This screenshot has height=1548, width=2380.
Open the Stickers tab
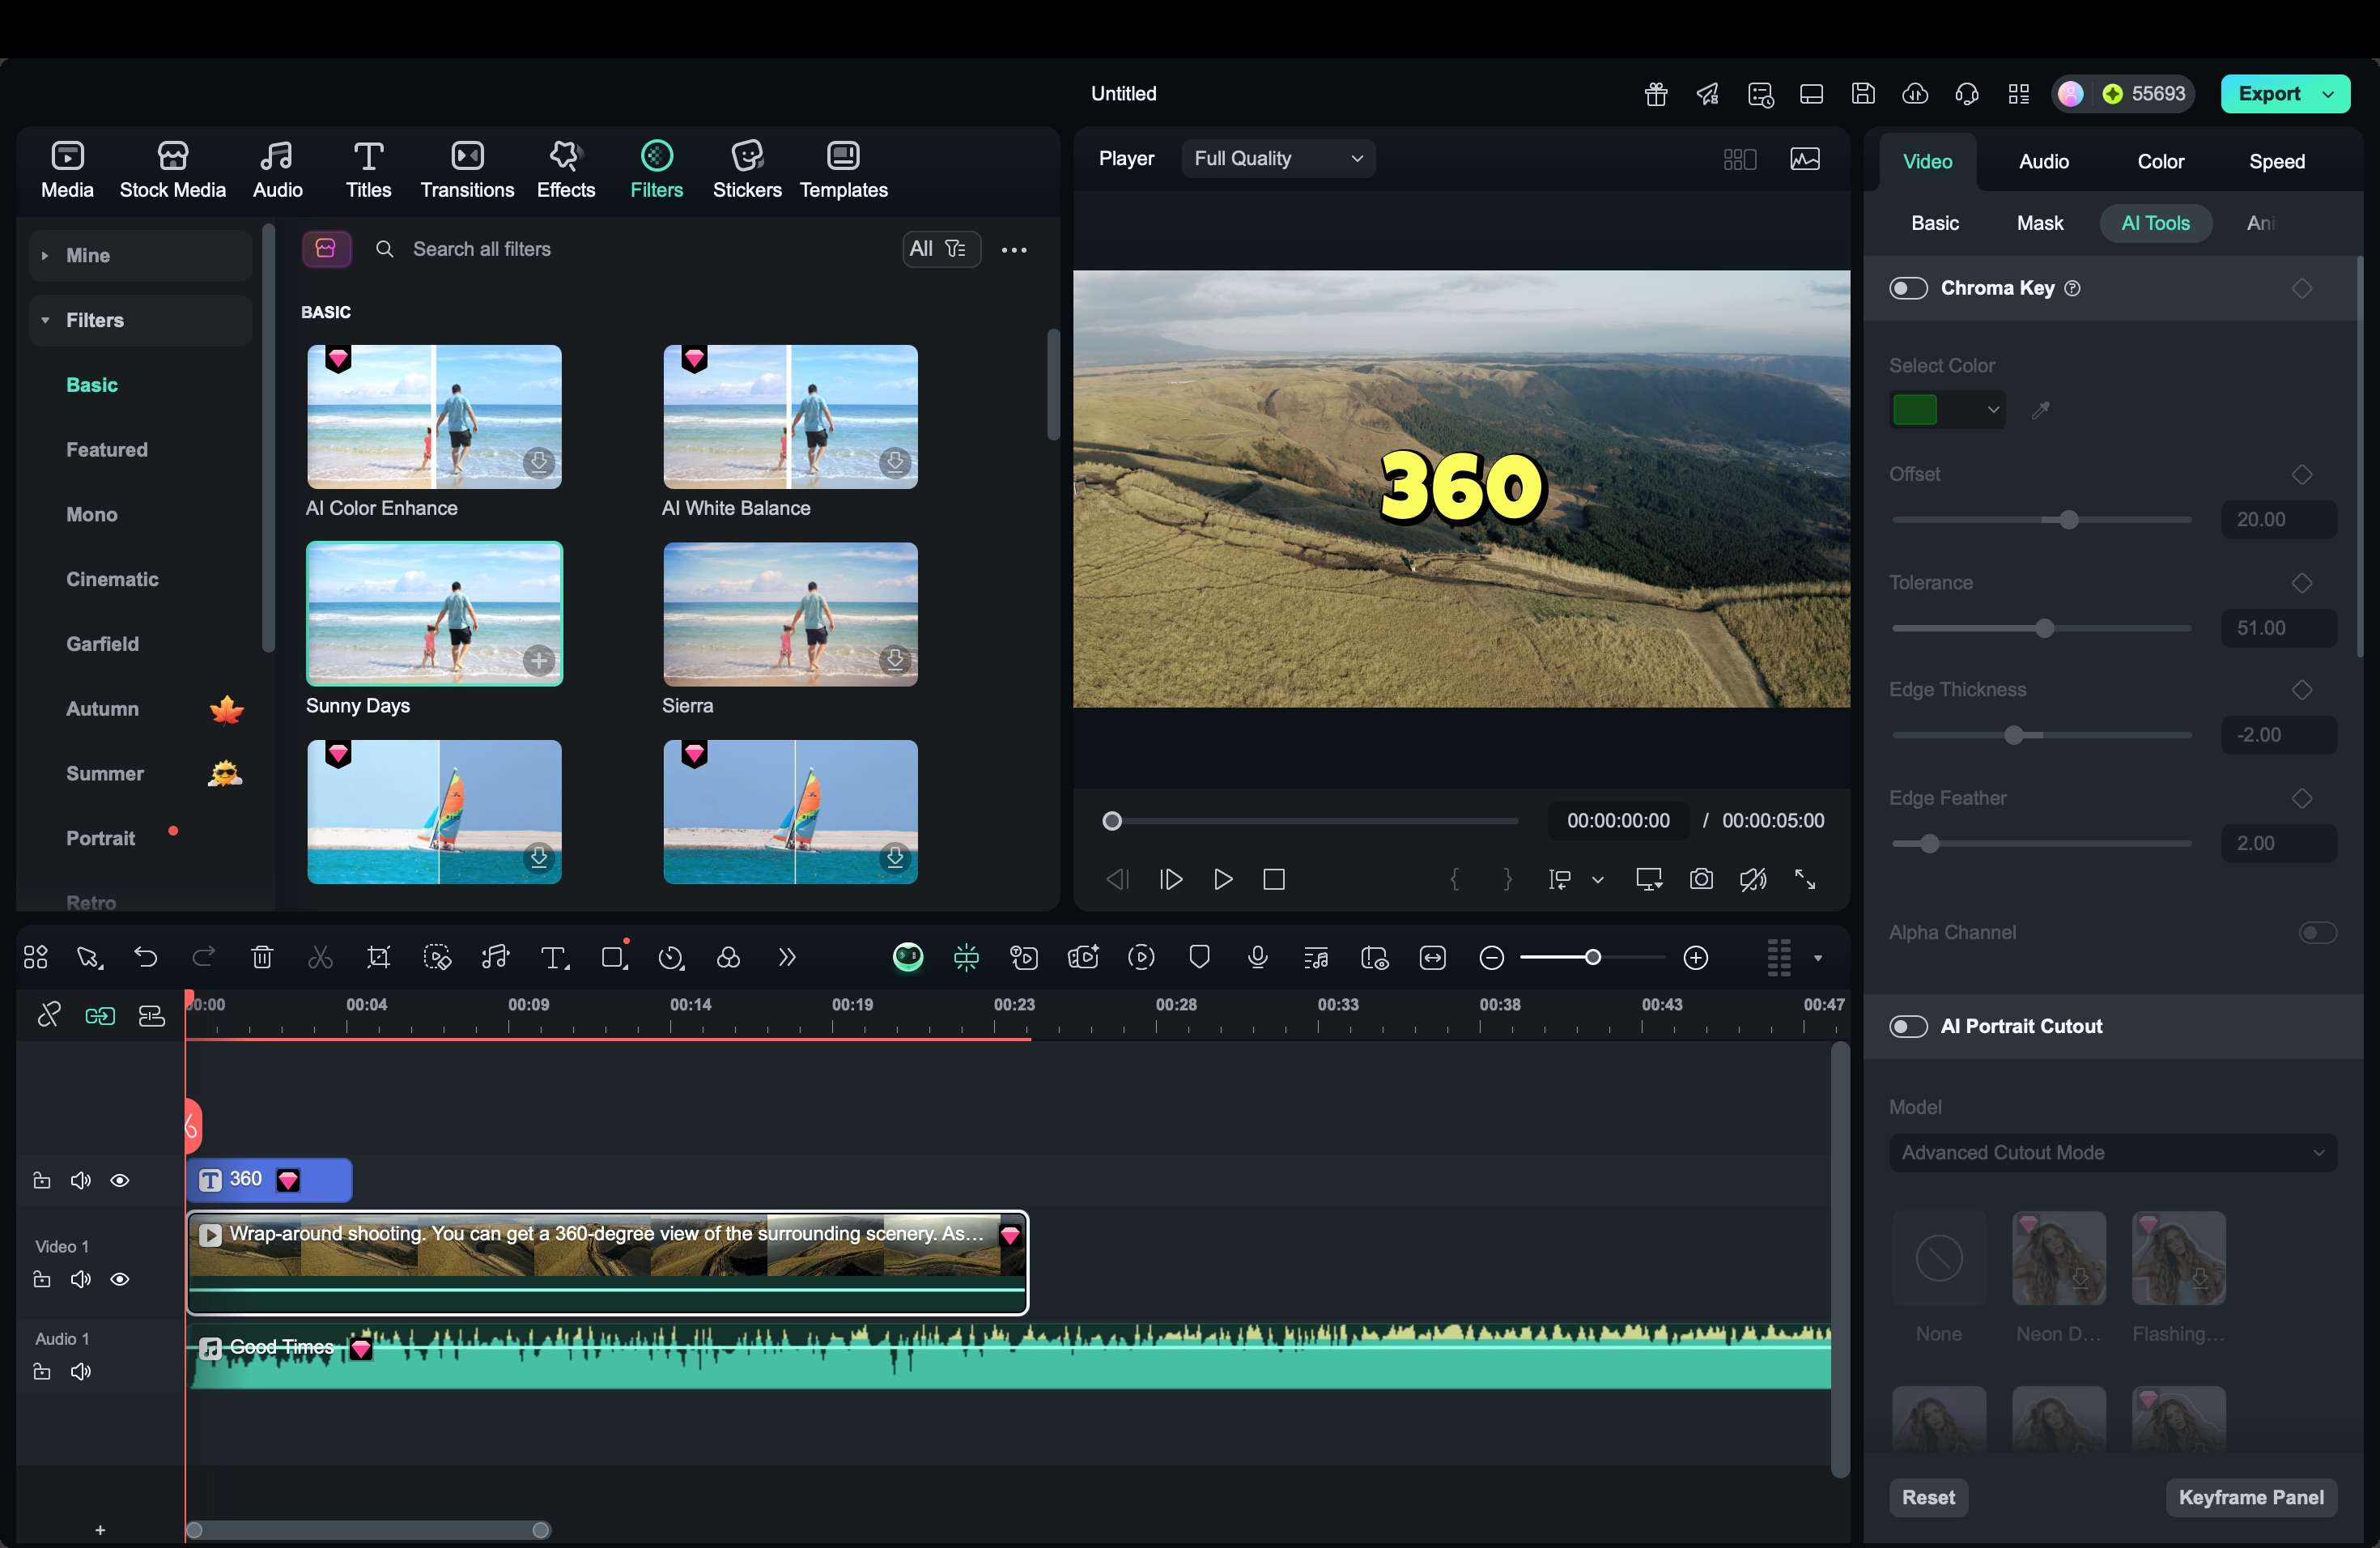pos(747,169)
